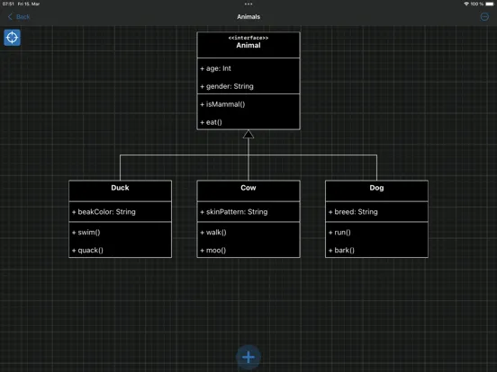Select the '+ isMammal()' method
Screen dimensions: 497x372
pos(222,104)
